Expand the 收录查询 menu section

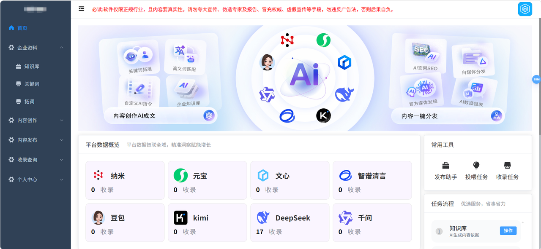point(36,160)
